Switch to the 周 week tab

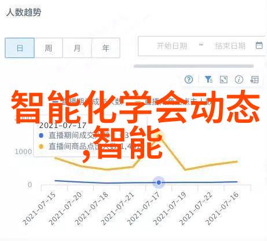point(48,48)
